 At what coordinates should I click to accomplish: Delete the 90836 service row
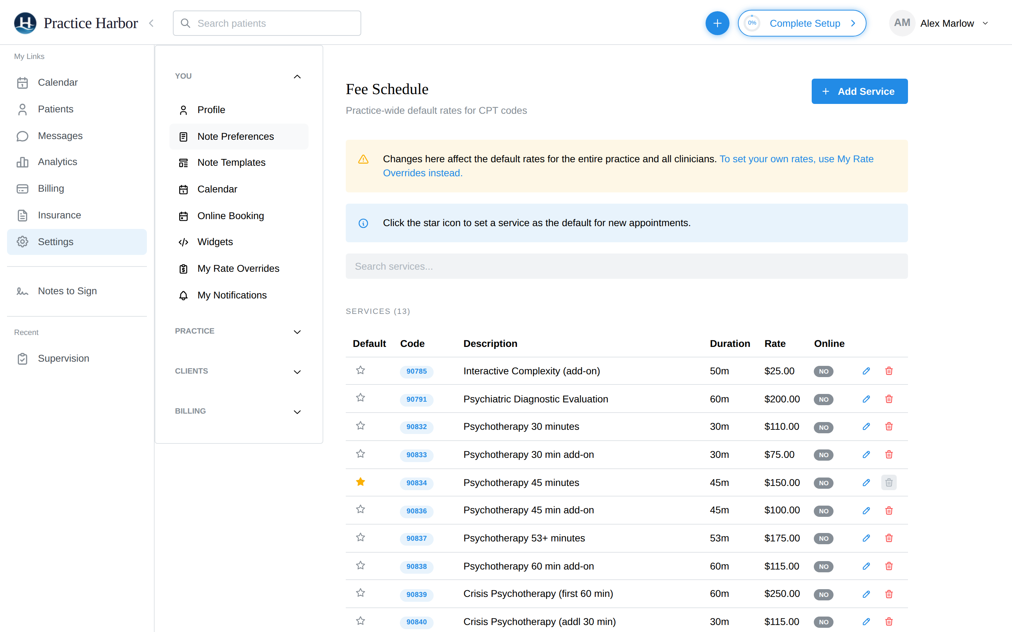click(889, 511)
